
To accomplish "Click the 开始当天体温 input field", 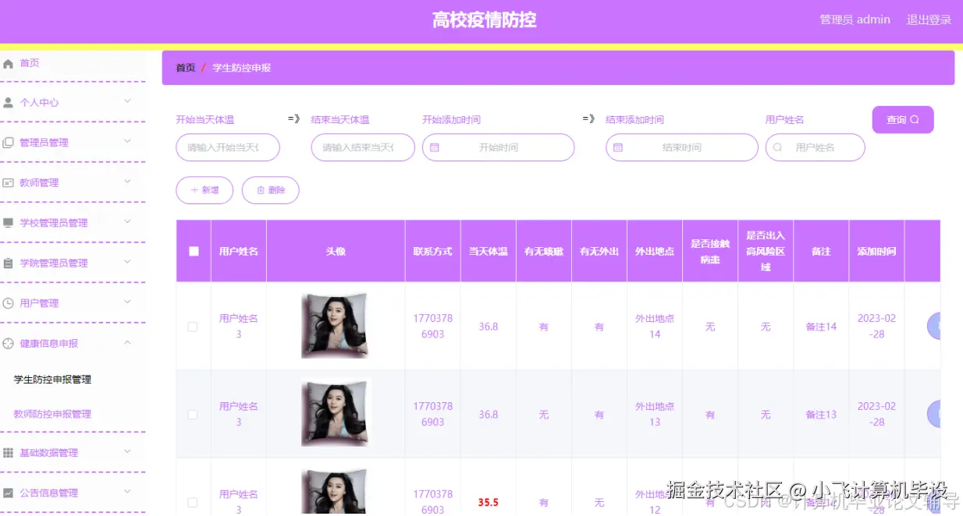I will pyautogui.click(x=228, y=147).
